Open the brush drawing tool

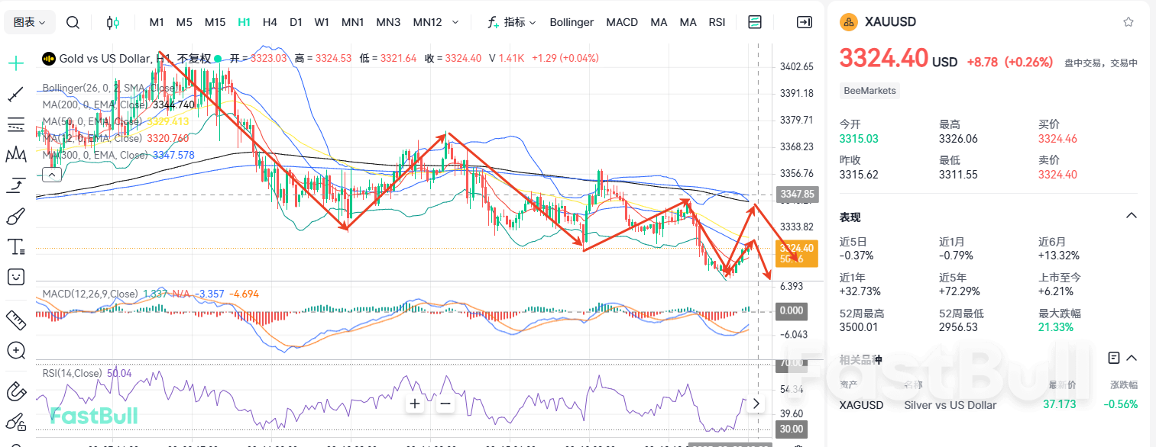(x=16, y=217)
